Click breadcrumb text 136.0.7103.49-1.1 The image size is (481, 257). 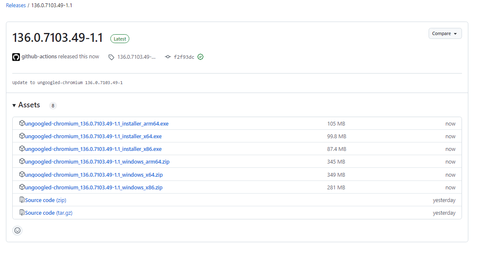(x=52, y=5)
